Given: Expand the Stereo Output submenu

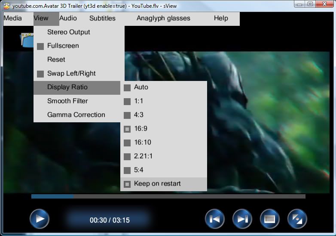Looking at the screenshot, I should click(x=79, y=32).
